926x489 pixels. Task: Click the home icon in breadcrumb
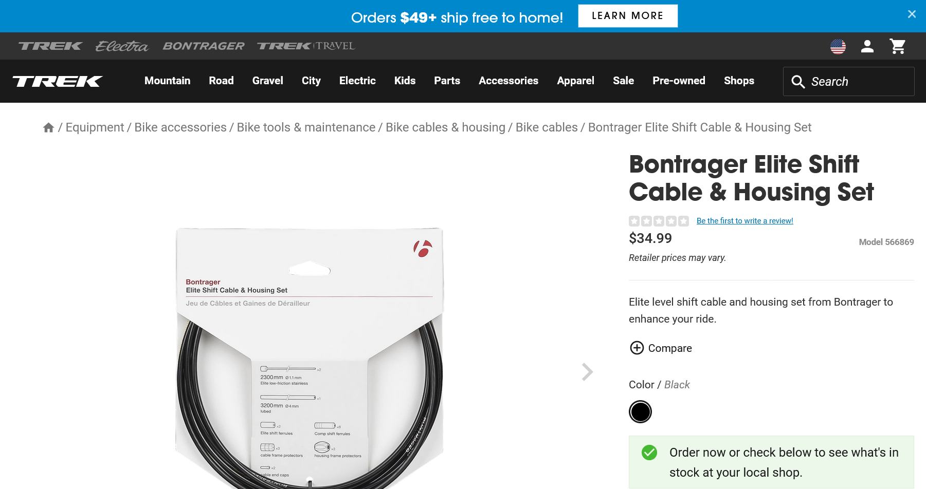(48, 127)
